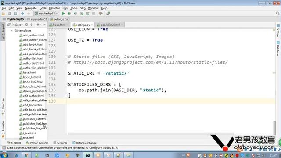Screen dimensions: 281x158
Task: Open the Run menu
Action: click(65, 8)
